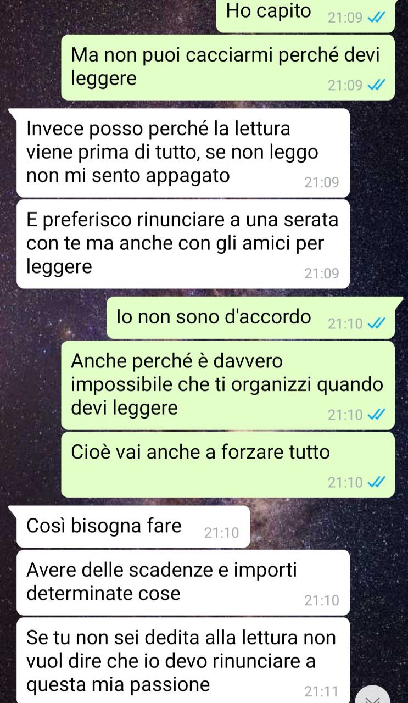Click checkmarks on 'Anche perché è davvero impossibile' message
The image size is (408, 703).
click(x=377, y=415)
